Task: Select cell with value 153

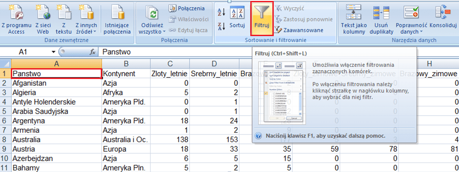Action: tap(214, 139)
